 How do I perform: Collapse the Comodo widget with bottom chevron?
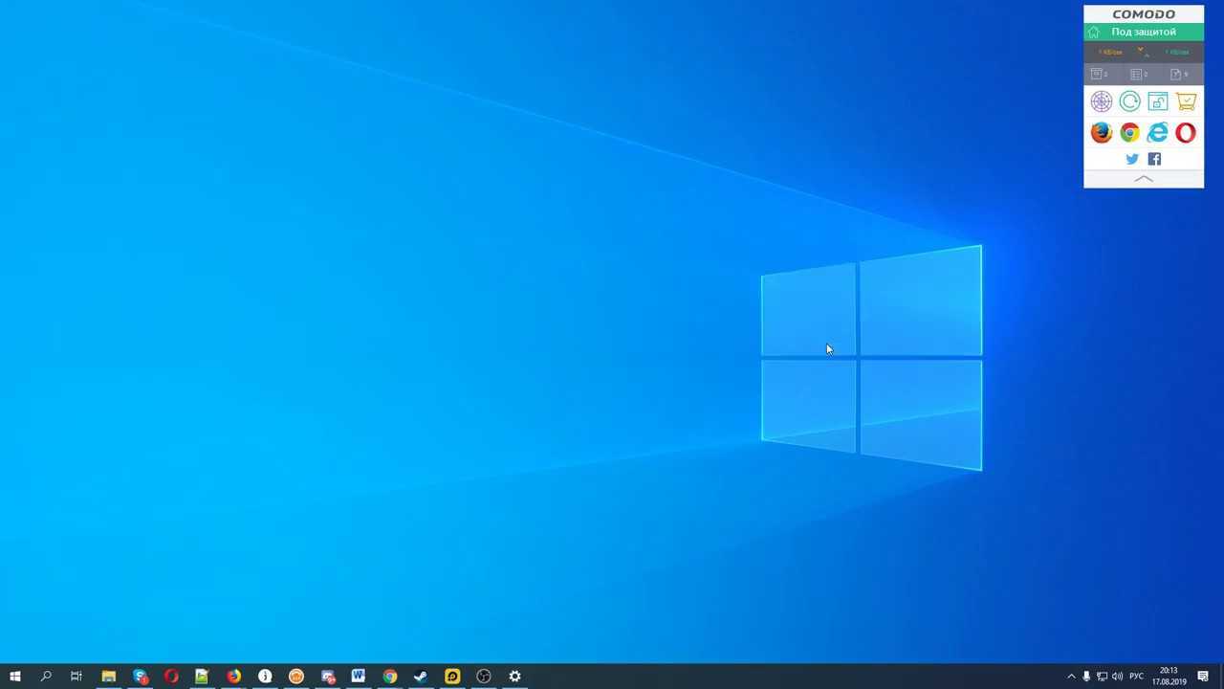point(1144,179)
